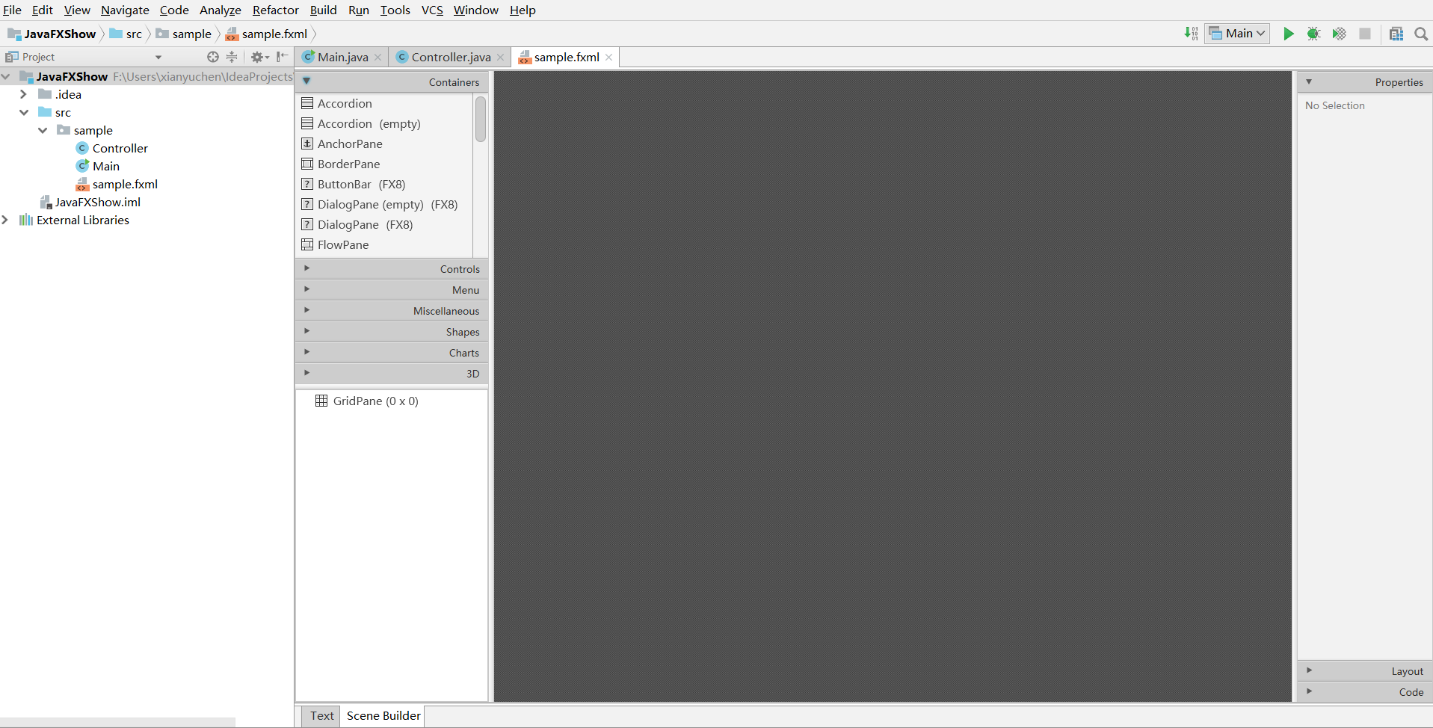The image size is (1433, 728).
Task: Click the Containers list scrollbar
Action: [x=481, y=120]
